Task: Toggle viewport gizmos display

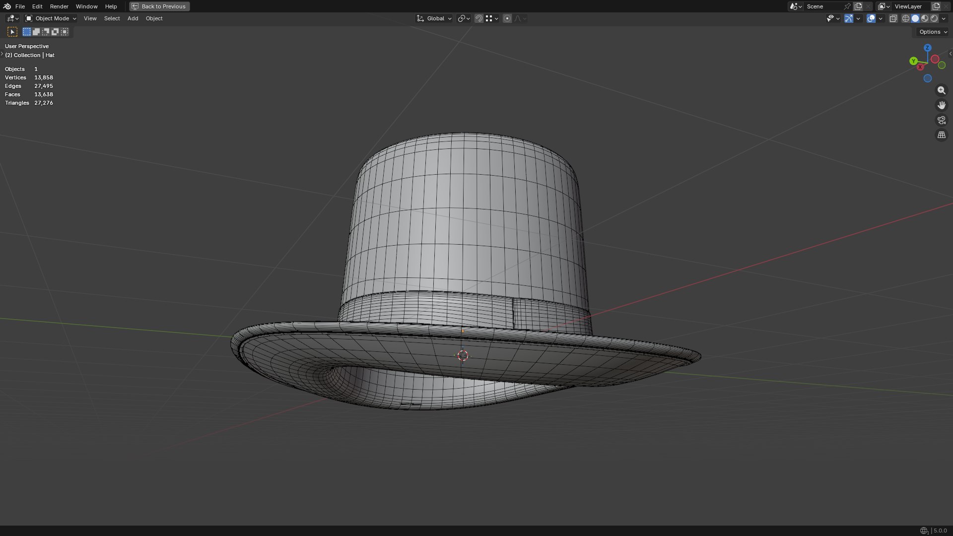Action: pyautogui.click(x=849, y=18)
